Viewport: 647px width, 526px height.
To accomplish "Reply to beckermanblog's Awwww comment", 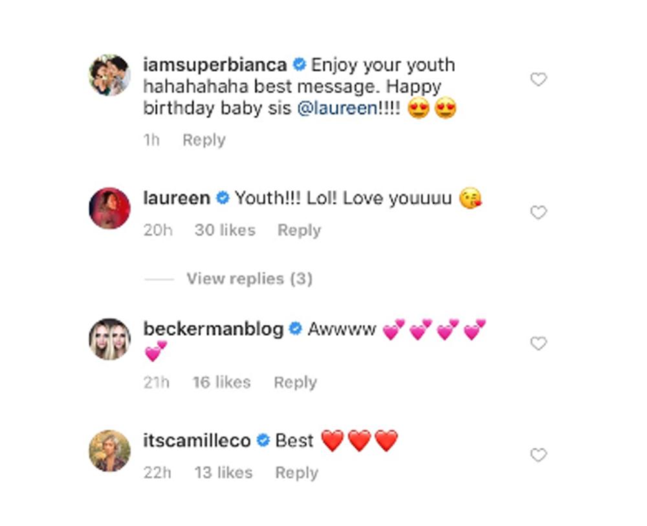I will 295,382.
